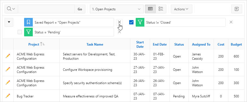Click the Assigned To column header
Image resolution: width=247 pixels, height=102 pixels.
(x=201, y=44)
